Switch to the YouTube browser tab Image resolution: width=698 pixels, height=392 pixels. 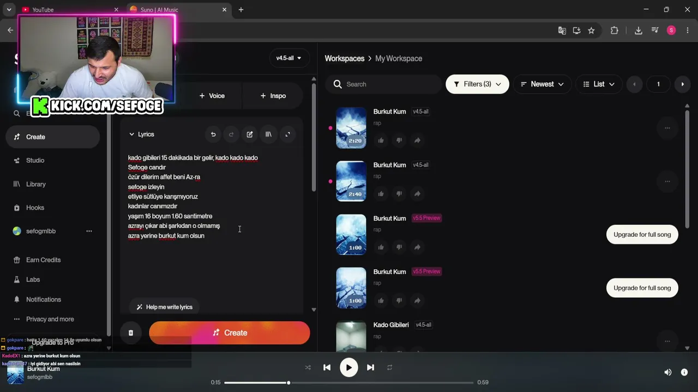point(70,10)
